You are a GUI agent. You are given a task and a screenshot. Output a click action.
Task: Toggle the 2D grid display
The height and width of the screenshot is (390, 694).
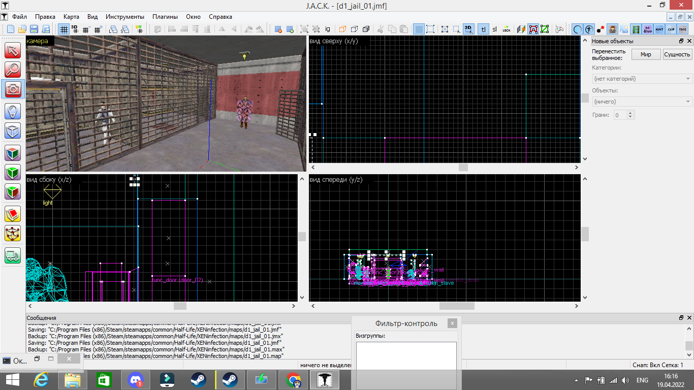pos(64,29)
